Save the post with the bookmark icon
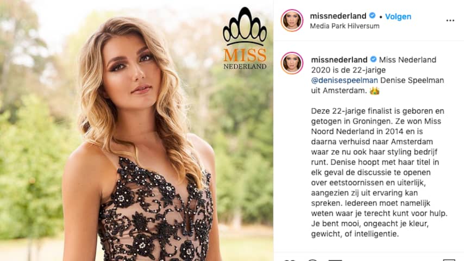464x261 pixels. [x=449, y=260]
